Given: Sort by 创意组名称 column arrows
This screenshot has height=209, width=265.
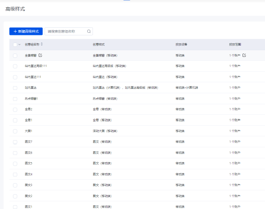Looking at the screenshot, I should click(x=42, y=44).
